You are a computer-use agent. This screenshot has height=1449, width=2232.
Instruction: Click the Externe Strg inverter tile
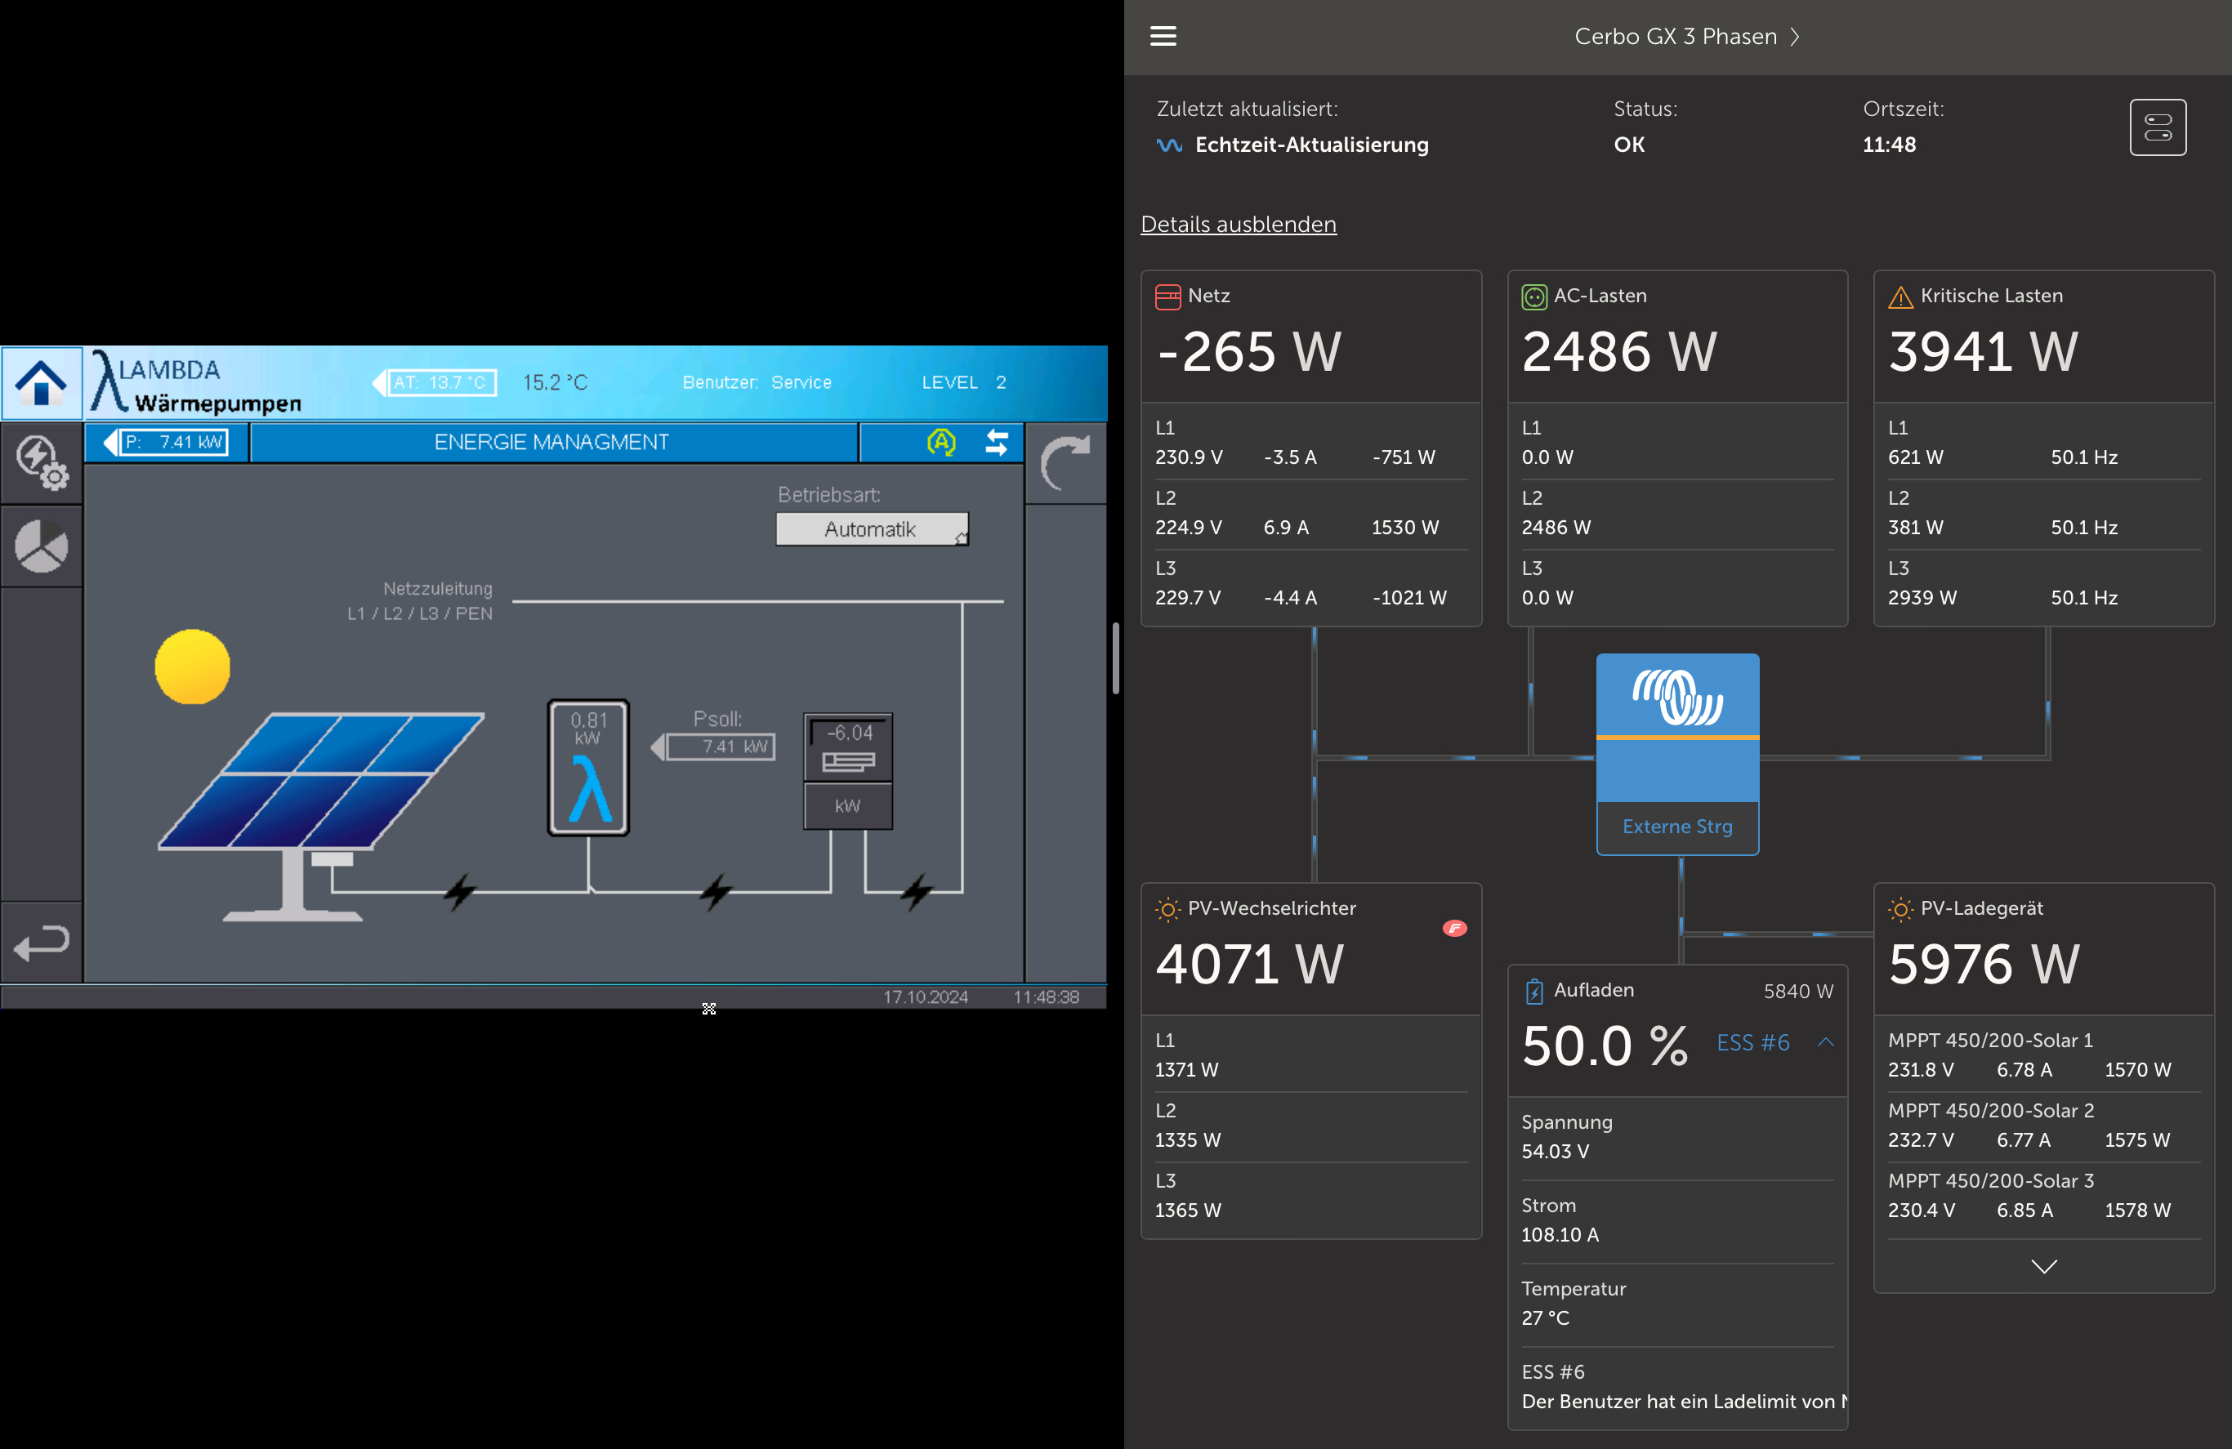tap(1676, 754)
